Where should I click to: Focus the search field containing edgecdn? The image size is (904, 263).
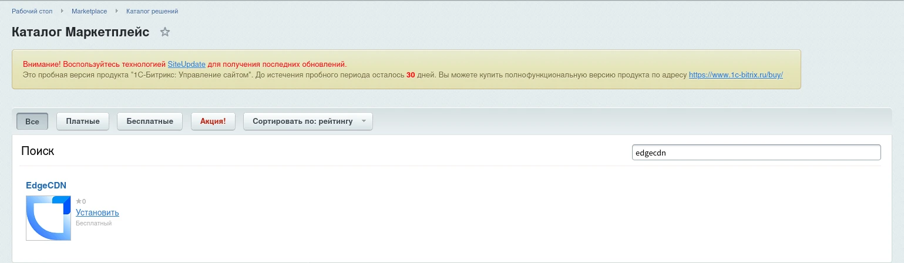756,153
